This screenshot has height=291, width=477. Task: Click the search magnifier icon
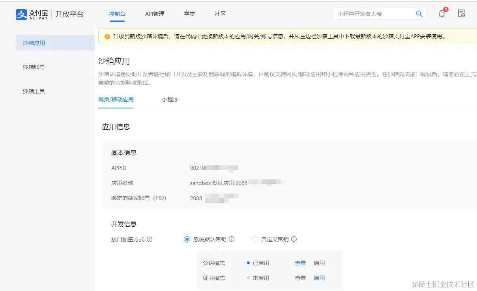[419, 14]
